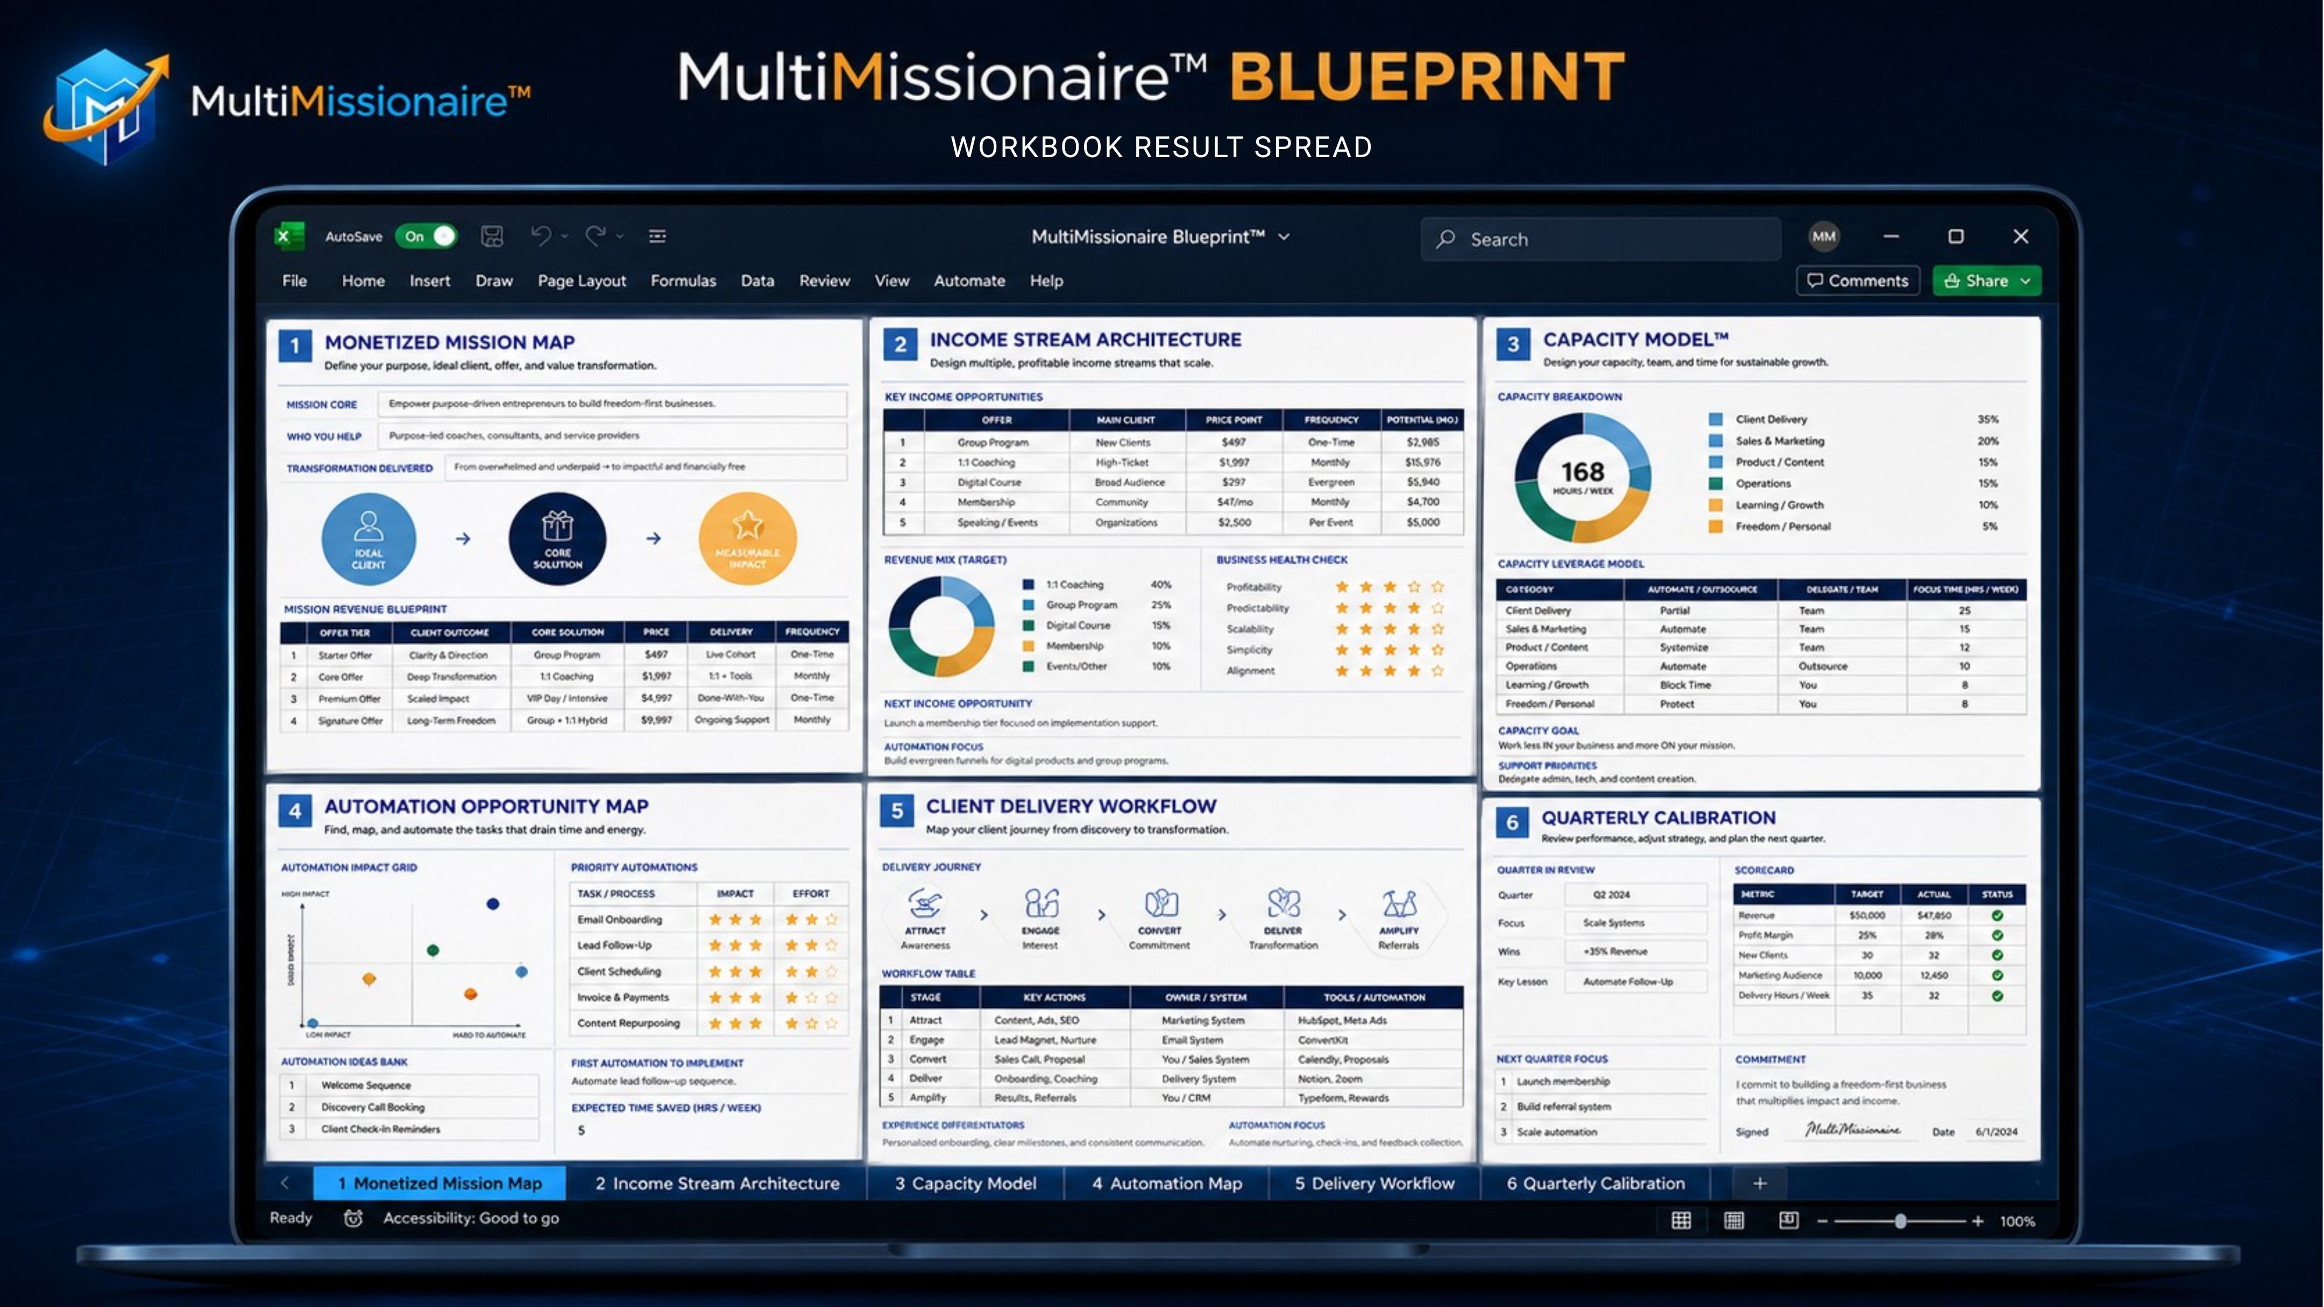Open the Data ribbon tab
The width and height of the screenshot is (2324, 1307).
point(758,281)
